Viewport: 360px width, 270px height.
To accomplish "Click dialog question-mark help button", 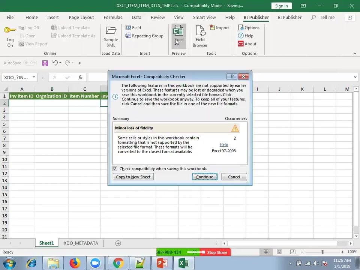I will 232,76.
